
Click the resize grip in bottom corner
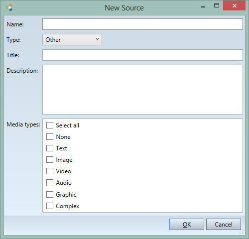coord(242,232)
